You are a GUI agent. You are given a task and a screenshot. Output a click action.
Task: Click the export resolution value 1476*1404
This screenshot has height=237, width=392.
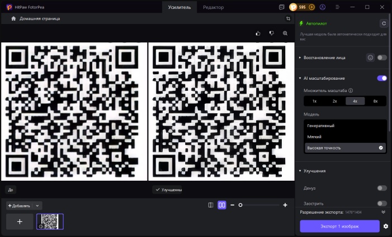353,212
